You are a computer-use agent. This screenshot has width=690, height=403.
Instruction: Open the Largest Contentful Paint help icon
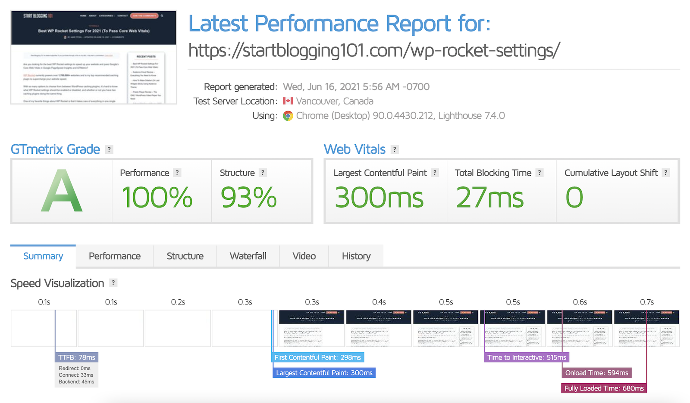(435, 173)
